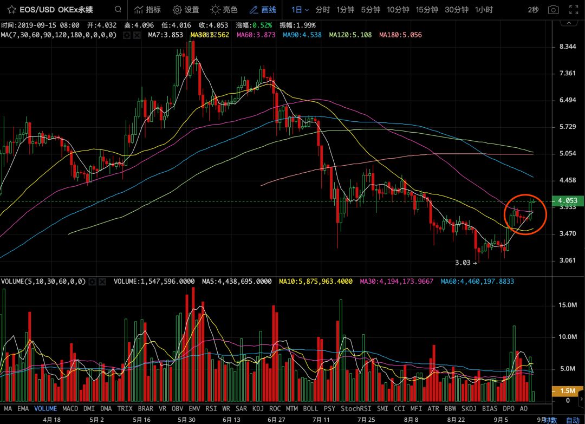Toggle the 亮色 light theme
Image resolution: width=585 pixels, height=424 pixels.
point(224,10)
